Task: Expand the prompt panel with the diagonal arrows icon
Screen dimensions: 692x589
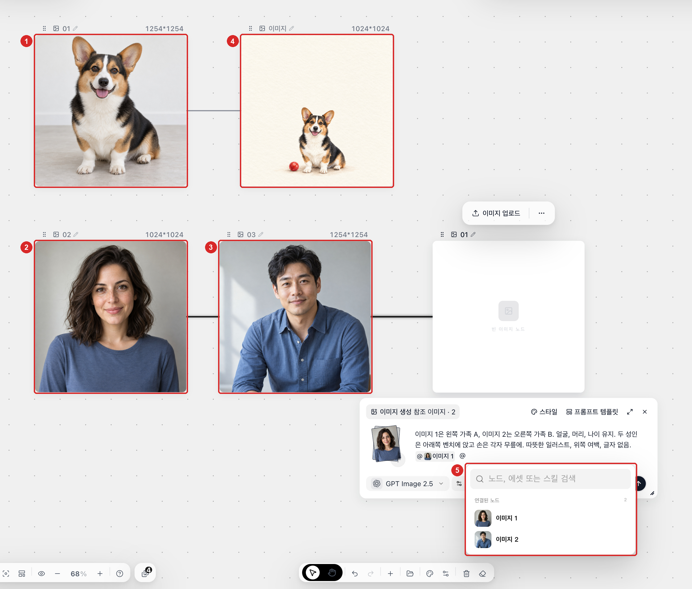Action: point(630,412)
